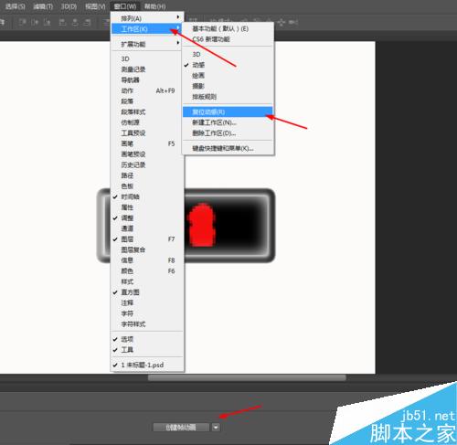Viewport: 457px width, 445px height.
Task: Show the 动作 panel (Alt+F9)
Action: coord(147,90)
